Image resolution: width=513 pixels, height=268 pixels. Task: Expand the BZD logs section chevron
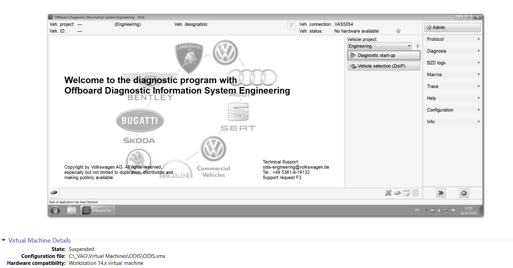click(478, 63)
